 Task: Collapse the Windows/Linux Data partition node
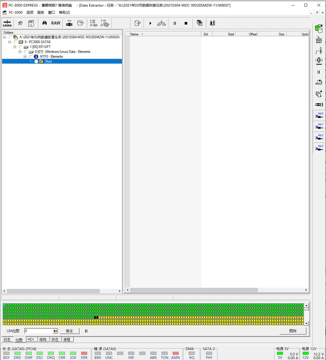20,52
